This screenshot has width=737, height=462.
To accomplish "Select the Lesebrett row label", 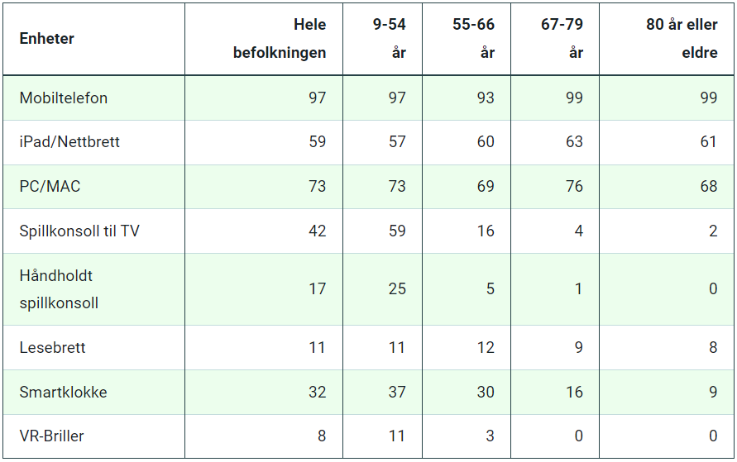I will [52, 348].
